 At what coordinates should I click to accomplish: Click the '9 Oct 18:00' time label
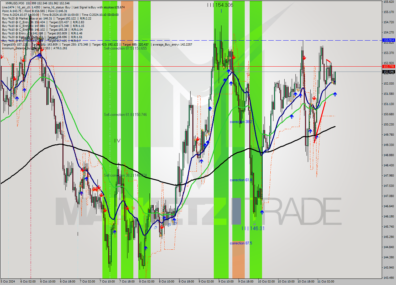[x=246, y=282]
